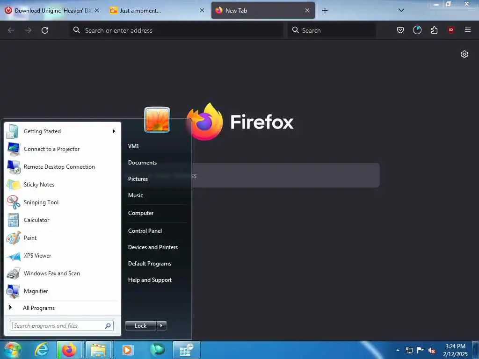Image resolution: width=479 pixels, height=359 pixels.
Task: Click the New Tab page search box
Action: click(286, 176)
